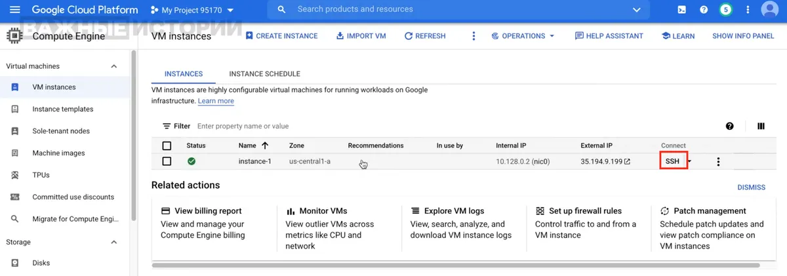This screenshot has height=276, width=787.
Task: Open the help question mark icon in header
Action: [x=704, y=10]
